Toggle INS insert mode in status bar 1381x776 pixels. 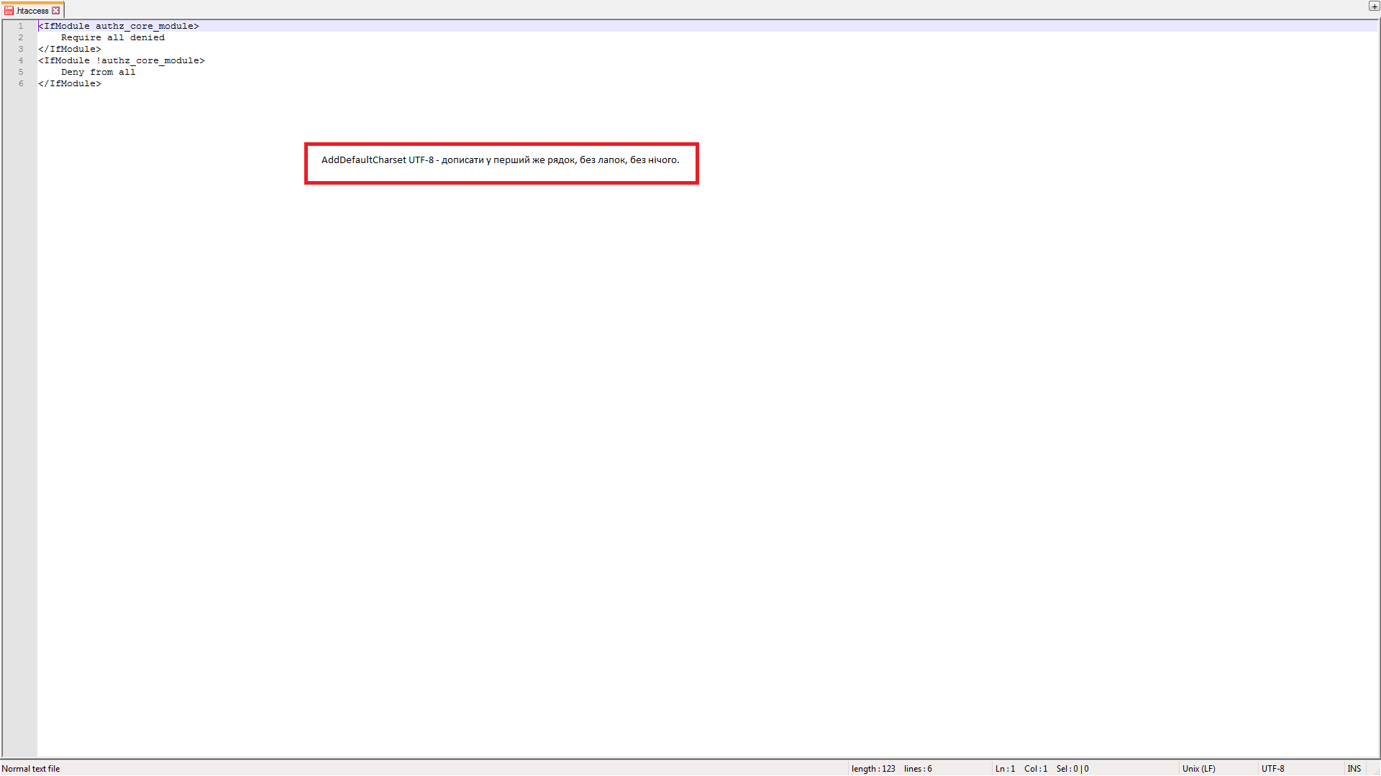1354,769
